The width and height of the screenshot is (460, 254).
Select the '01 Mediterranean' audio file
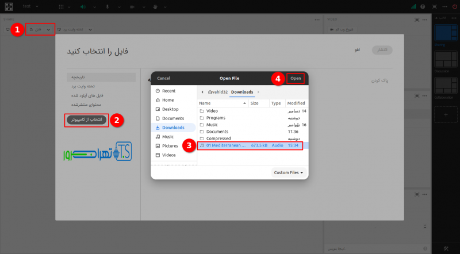pyautogui.click(x=253, y=145)
